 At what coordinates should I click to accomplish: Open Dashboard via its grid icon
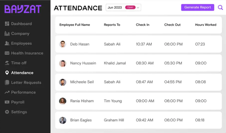click(x=7, y=24)
